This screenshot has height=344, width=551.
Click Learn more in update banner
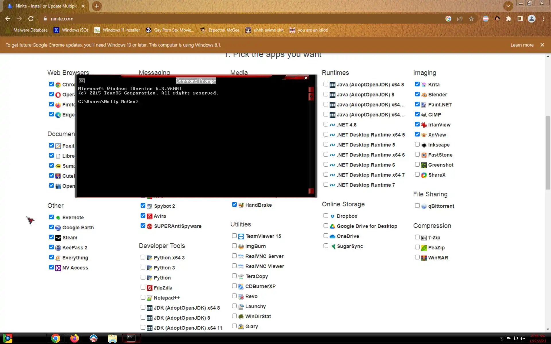tap(522, 45)
